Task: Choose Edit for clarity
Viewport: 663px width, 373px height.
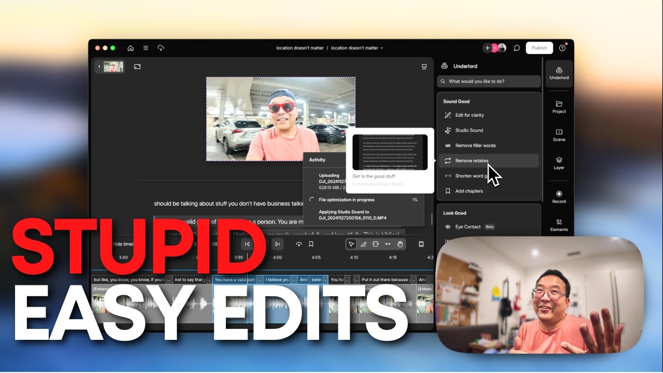Action: tap(488, 115)
